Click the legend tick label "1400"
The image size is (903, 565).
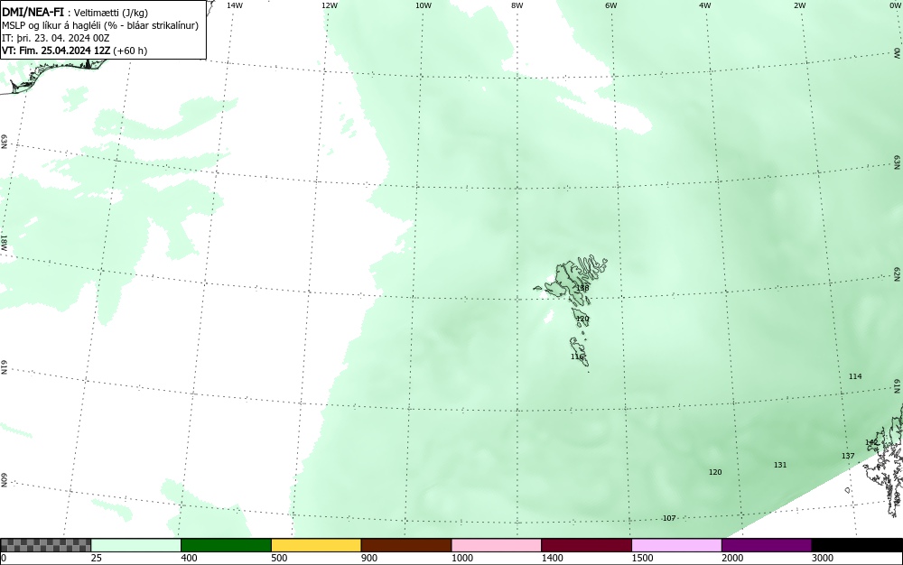[553, 558]
